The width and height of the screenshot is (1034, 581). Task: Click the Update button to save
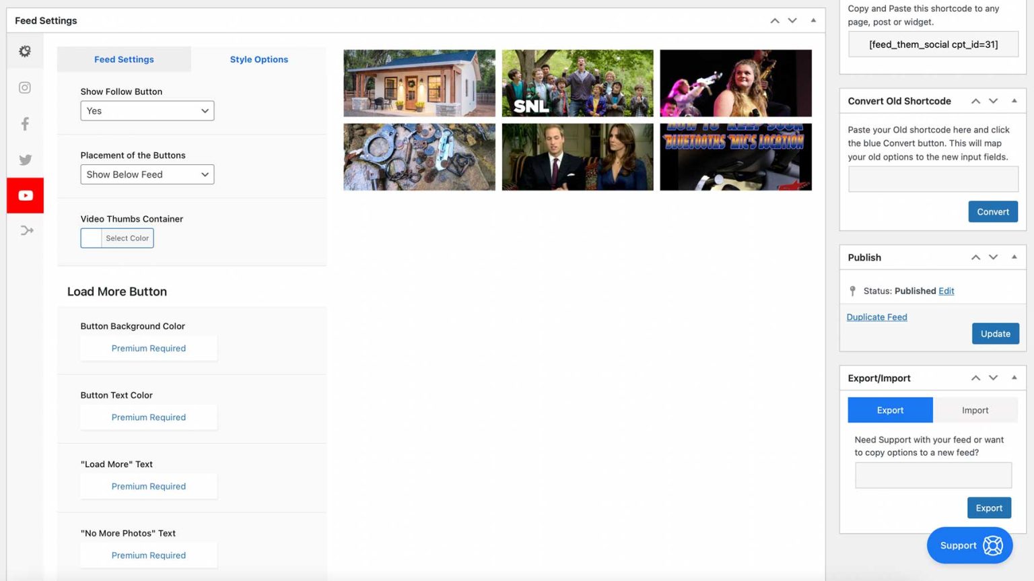point(995,333)
